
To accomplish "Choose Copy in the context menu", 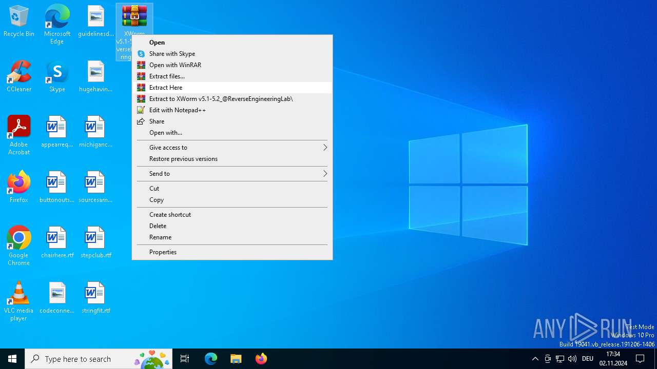I will click(x=232, y=200).
